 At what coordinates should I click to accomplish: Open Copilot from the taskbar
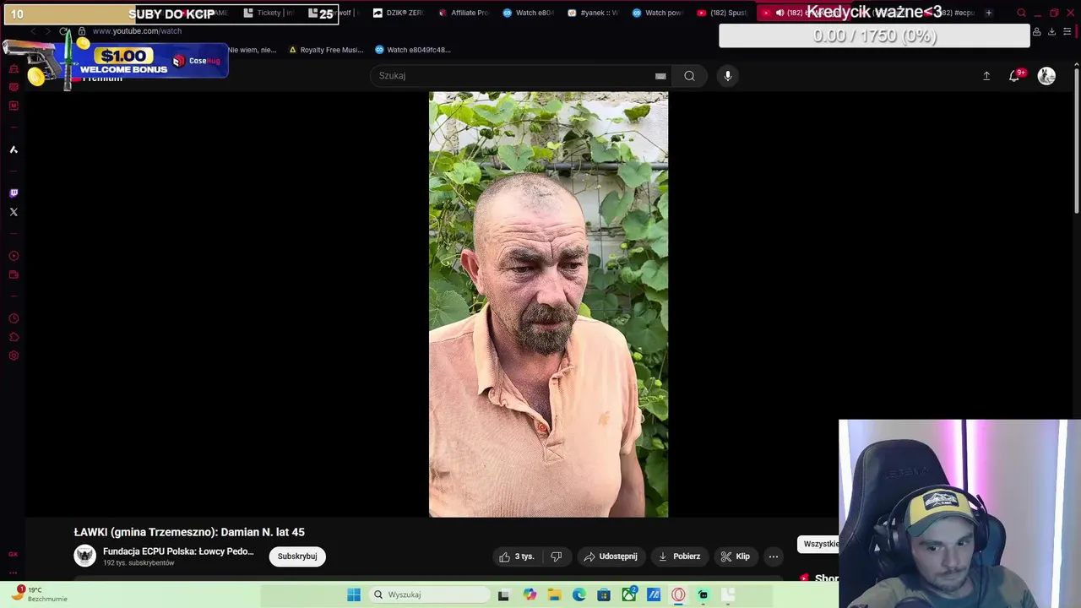click(x=530, y=594)
